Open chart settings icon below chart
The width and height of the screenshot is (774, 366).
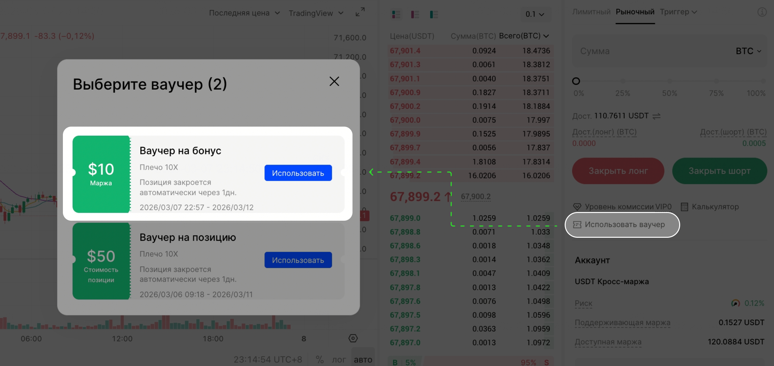click(x=353, y=338)
